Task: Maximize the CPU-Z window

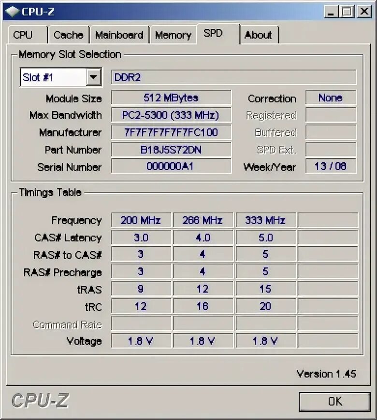Action: pyautogui.click(x=347, y=12)
